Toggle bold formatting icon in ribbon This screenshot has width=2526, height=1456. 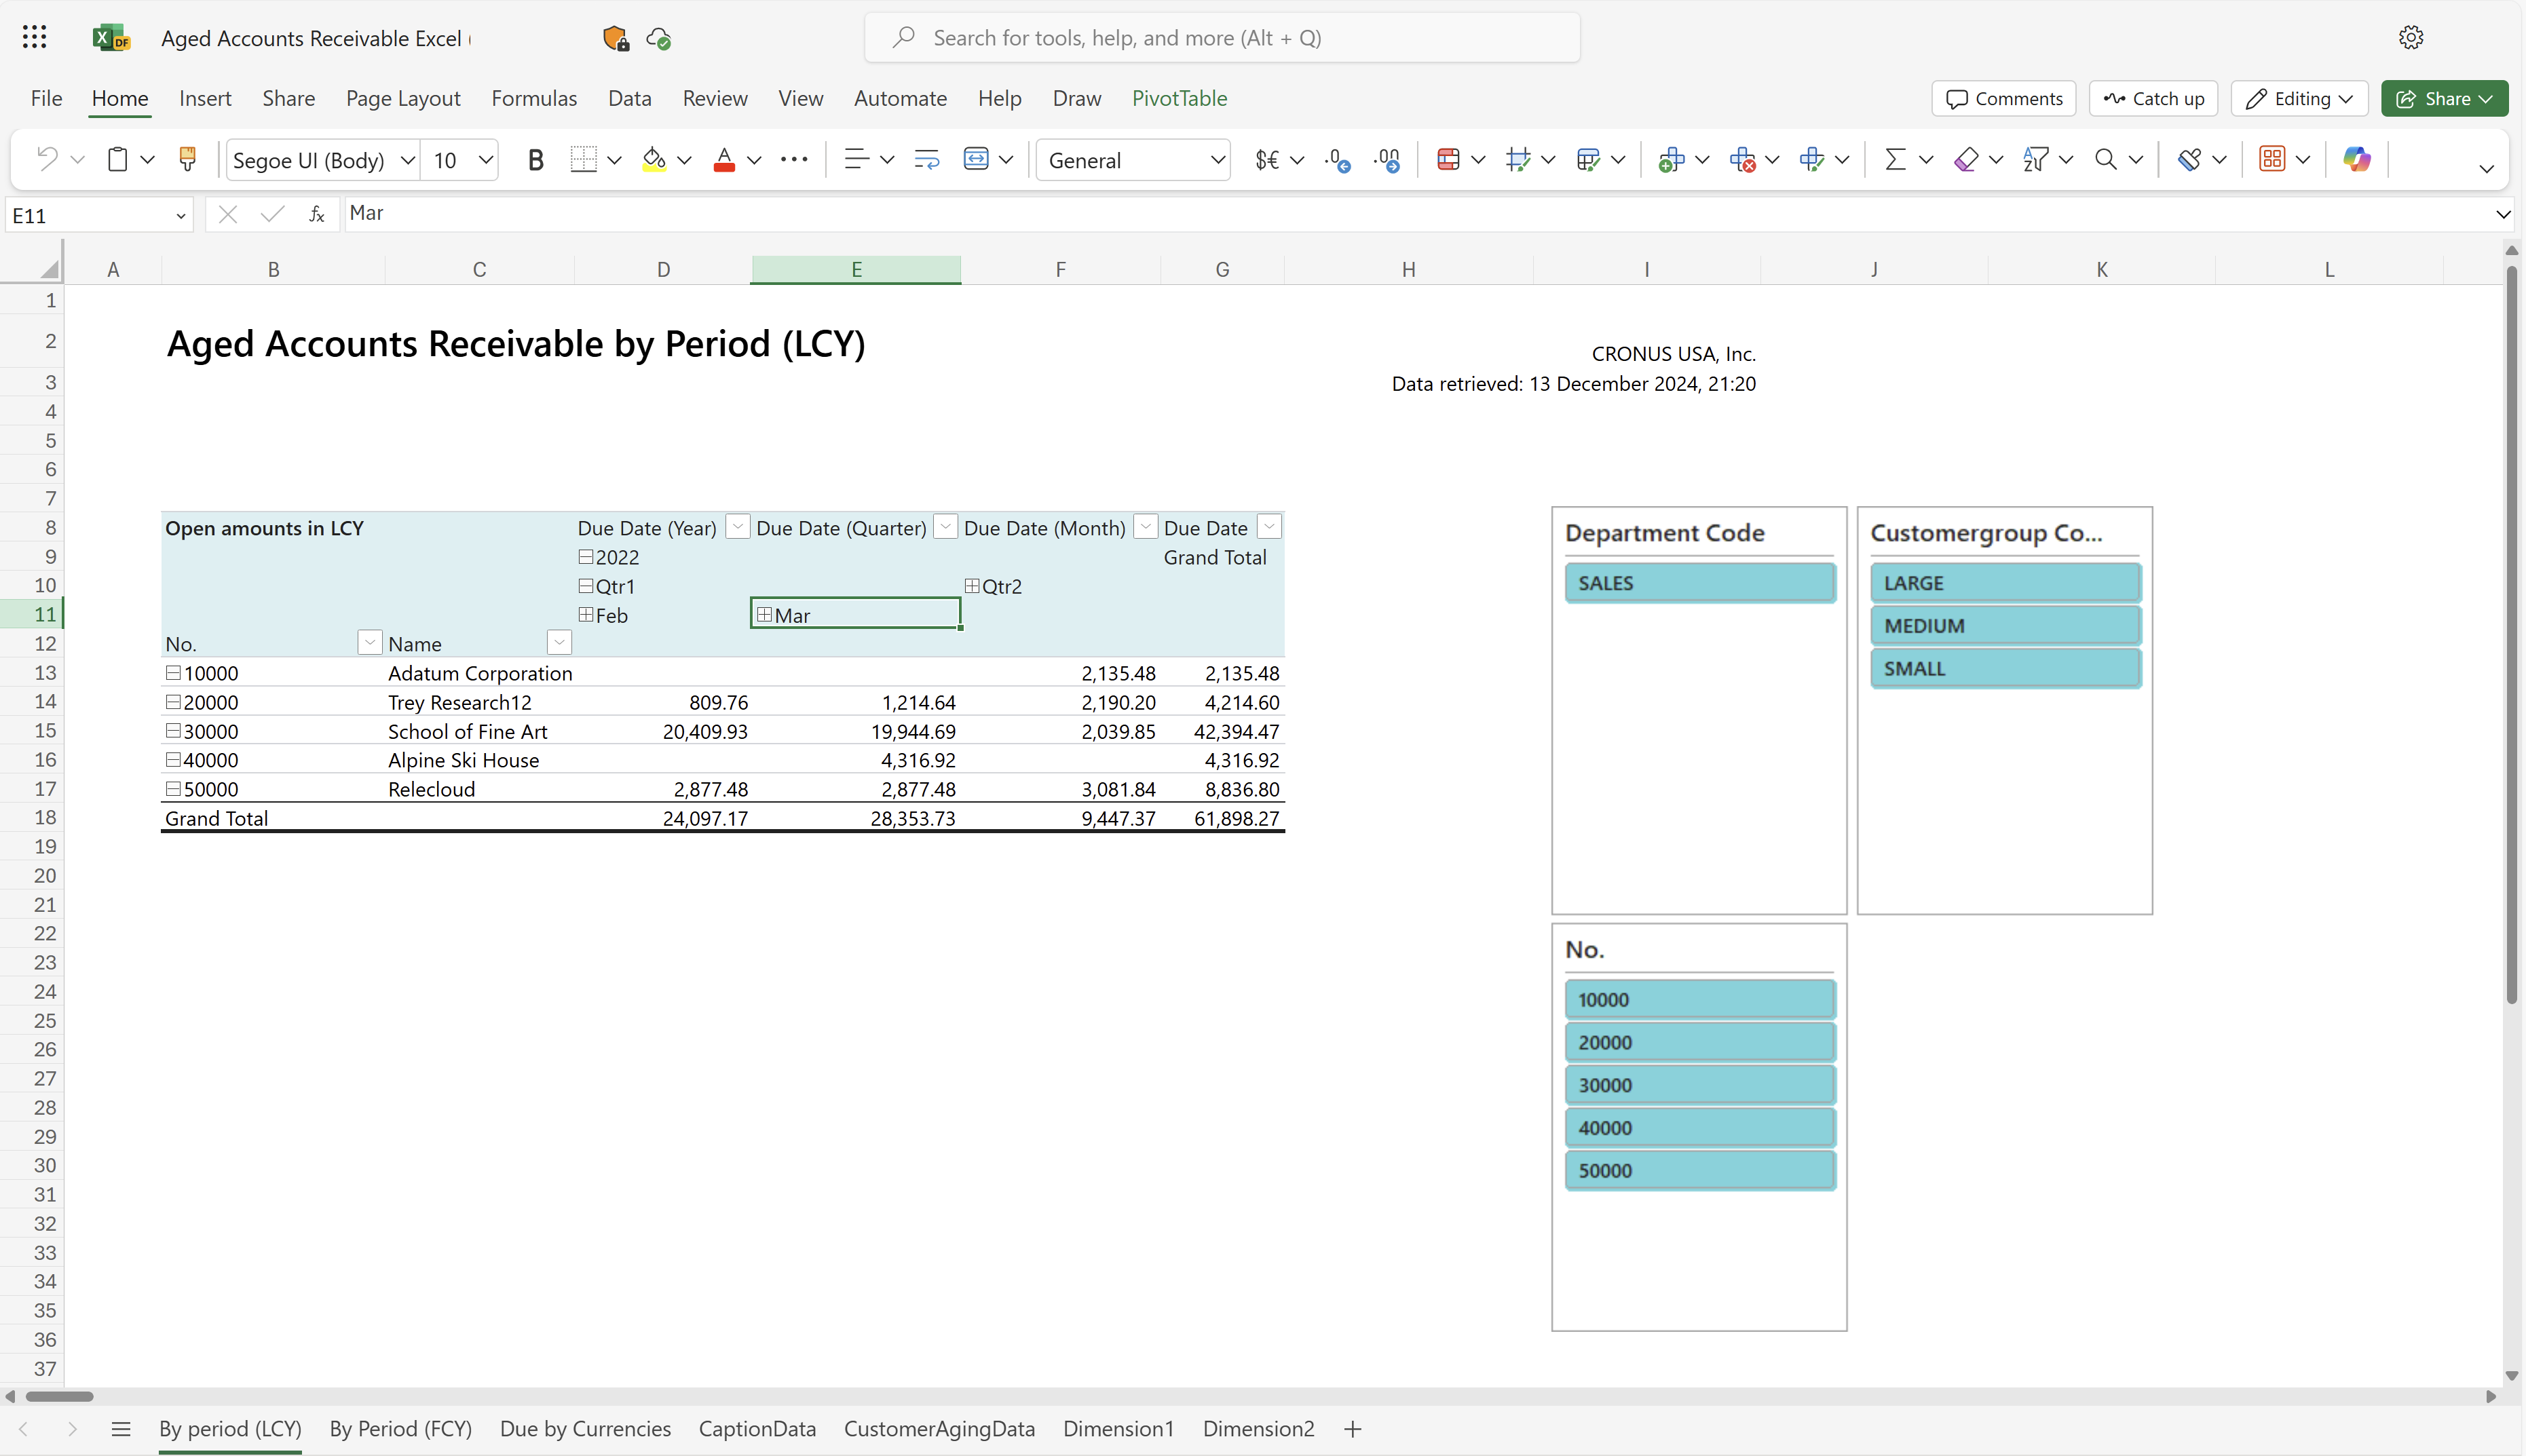534,159
